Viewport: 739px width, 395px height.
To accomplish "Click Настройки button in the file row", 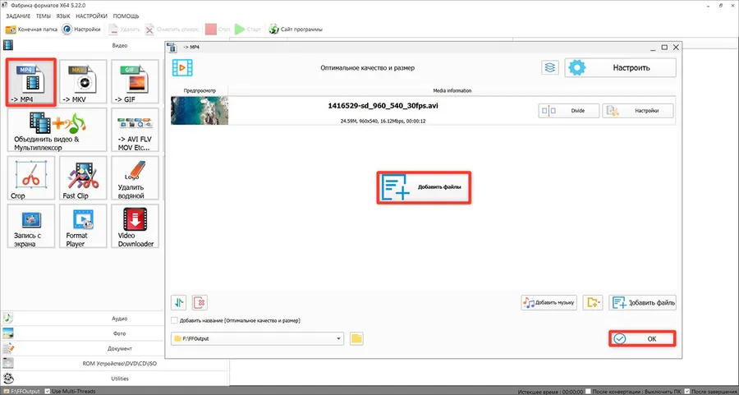I will (638, 111).
